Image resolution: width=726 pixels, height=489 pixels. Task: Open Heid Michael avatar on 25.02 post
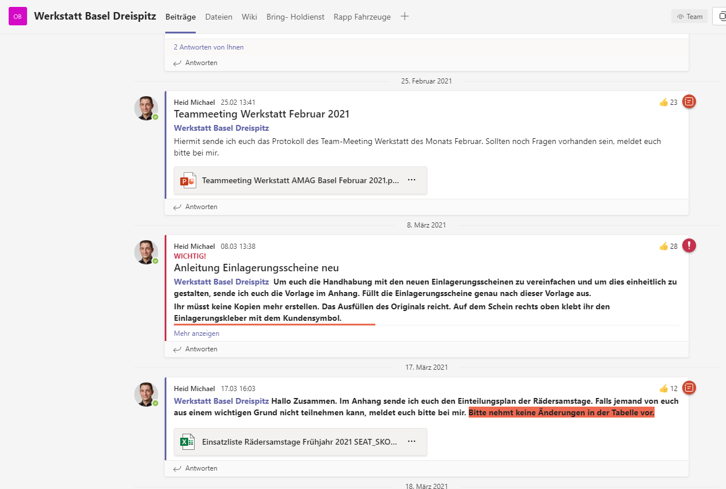coord(146,108)
